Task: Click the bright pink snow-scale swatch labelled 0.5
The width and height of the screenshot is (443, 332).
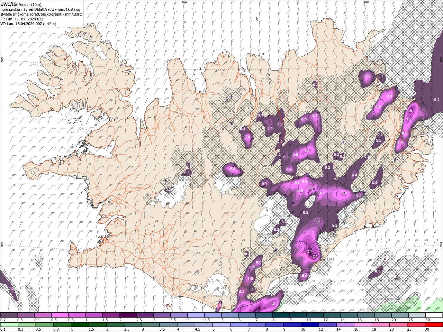Action: [x=60, y=315]
